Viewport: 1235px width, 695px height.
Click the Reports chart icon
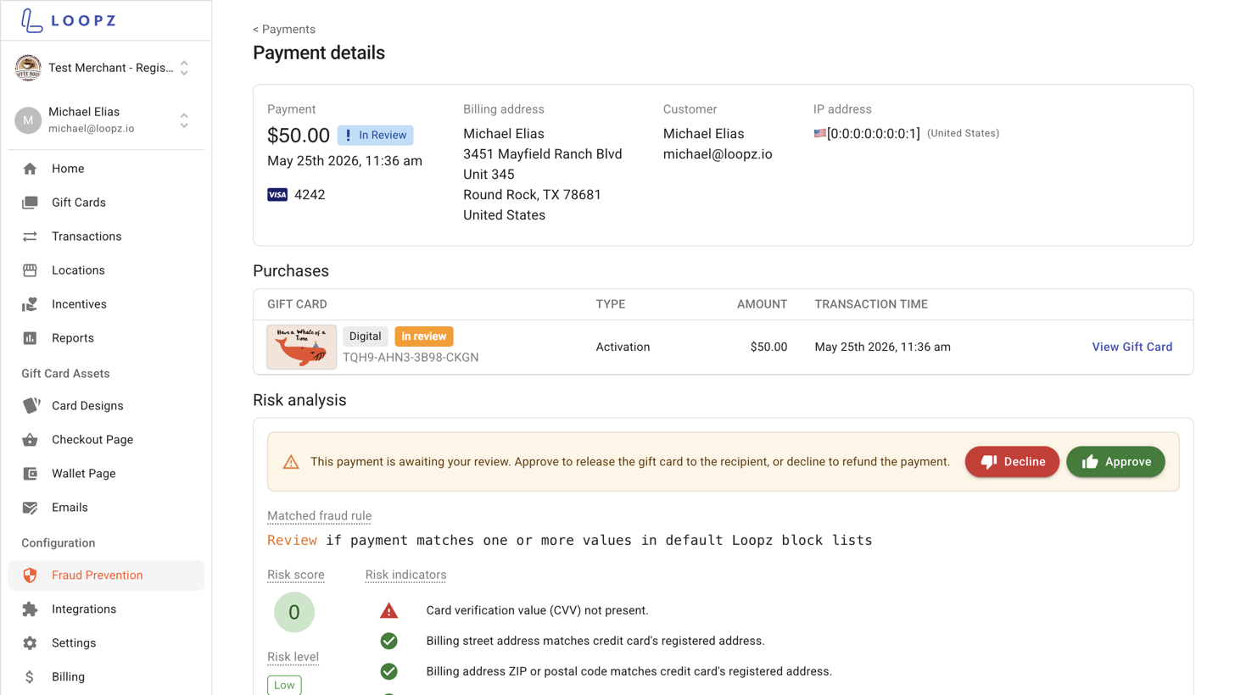pos(30,338)
